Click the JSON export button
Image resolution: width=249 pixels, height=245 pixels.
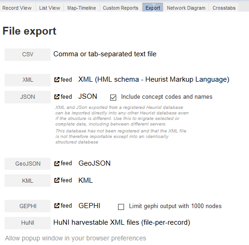tap(28, 97)
